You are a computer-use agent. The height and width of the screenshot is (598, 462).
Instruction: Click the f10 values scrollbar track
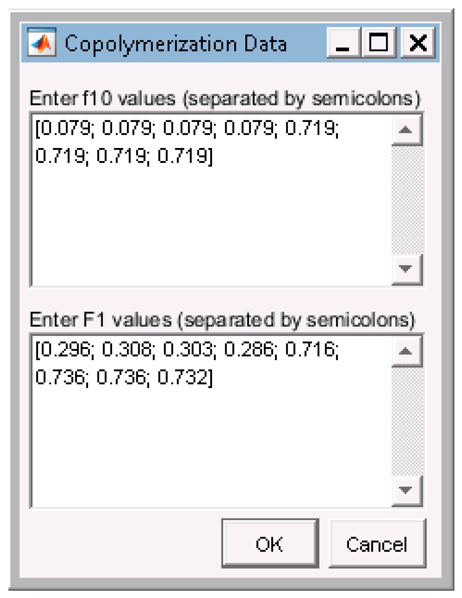[406, 199]
